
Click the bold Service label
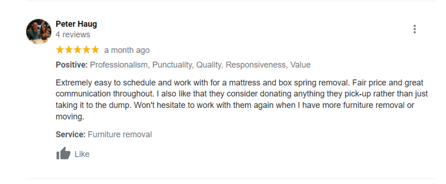70,134
